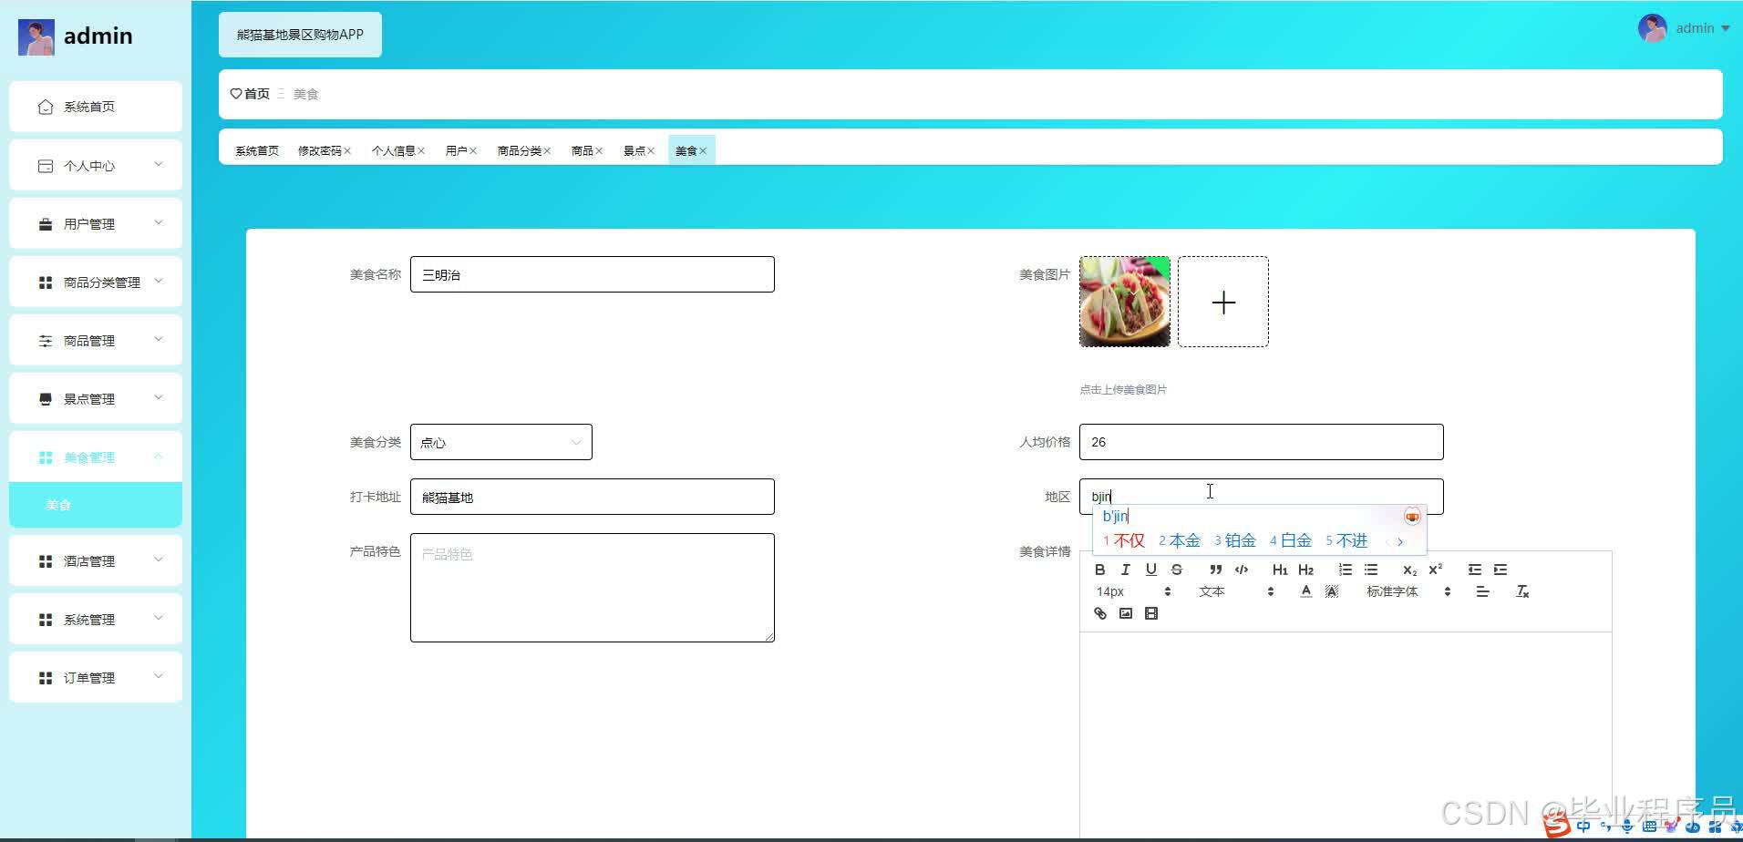The image size is (1743, 842).
Task: Expand the 个人中心 sidebar menu
Action: click(x=96, y=165)
